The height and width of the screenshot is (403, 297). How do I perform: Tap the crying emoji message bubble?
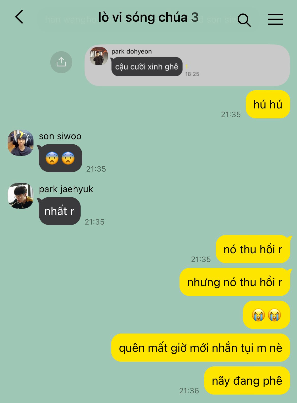(266, 315)
